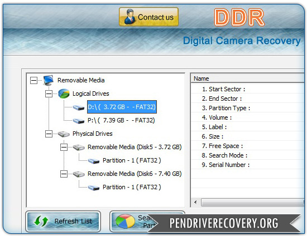Click the '8. Search Mode :' row
Viewport: 307px width, 236px height.
pos(247,155)
